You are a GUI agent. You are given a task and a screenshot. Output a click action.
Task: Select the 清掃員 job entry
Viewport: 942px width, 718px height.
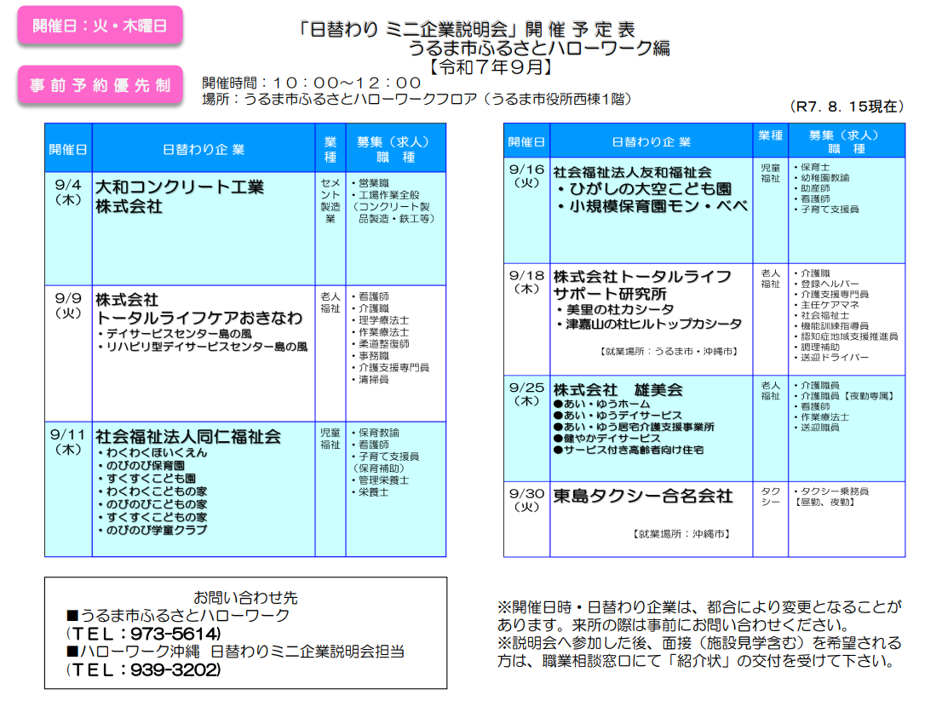tap(370, 379)
